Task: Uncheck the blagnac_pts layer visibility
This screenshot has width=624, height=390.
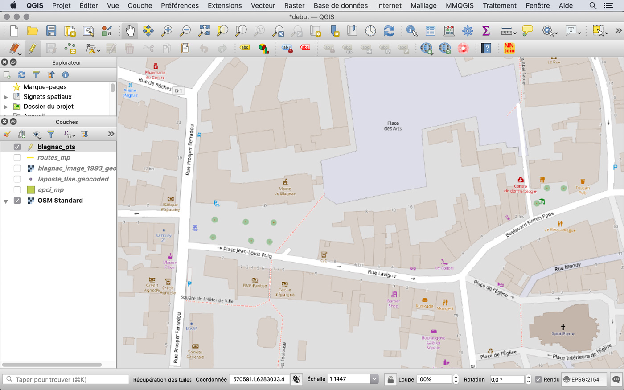Action: tap(17, 147)
